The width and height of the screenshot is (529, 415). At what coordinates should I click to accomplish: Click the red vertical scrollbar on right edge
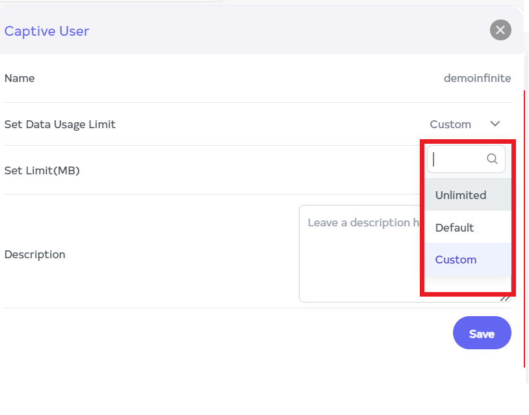[x=524, y=228]
